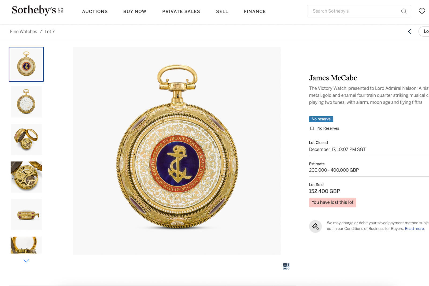Open the Private Sales menu
The image size is (429, 286).
[181, 12]
